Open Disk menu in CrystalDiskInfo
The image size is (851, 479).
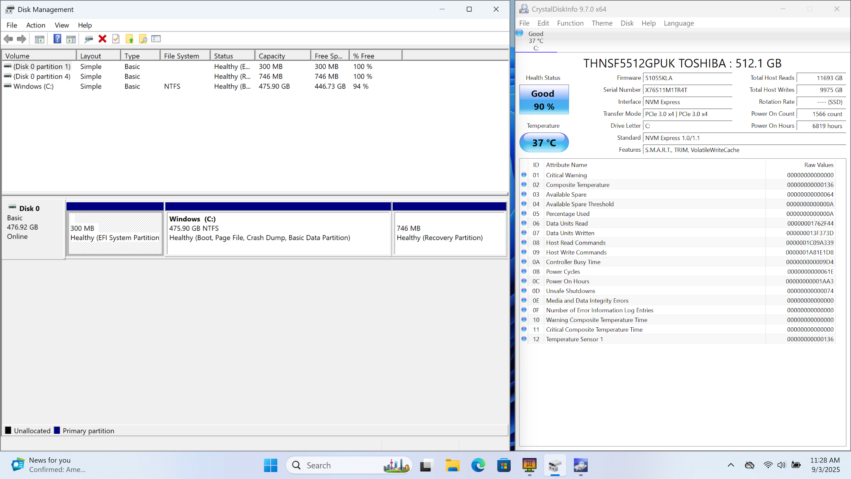pyautogui.click(x=627, y=23)
